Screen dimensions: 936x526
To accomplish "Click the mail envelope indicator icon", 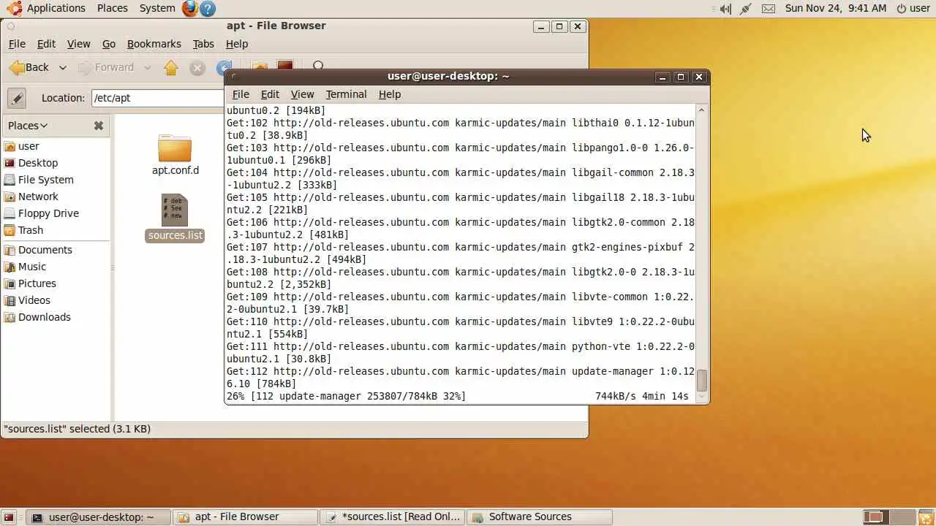I will (769, 9).
